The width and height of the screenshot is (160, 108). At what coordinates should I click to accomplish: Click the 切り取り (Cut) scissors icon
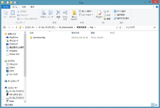(x=18, y=11)
